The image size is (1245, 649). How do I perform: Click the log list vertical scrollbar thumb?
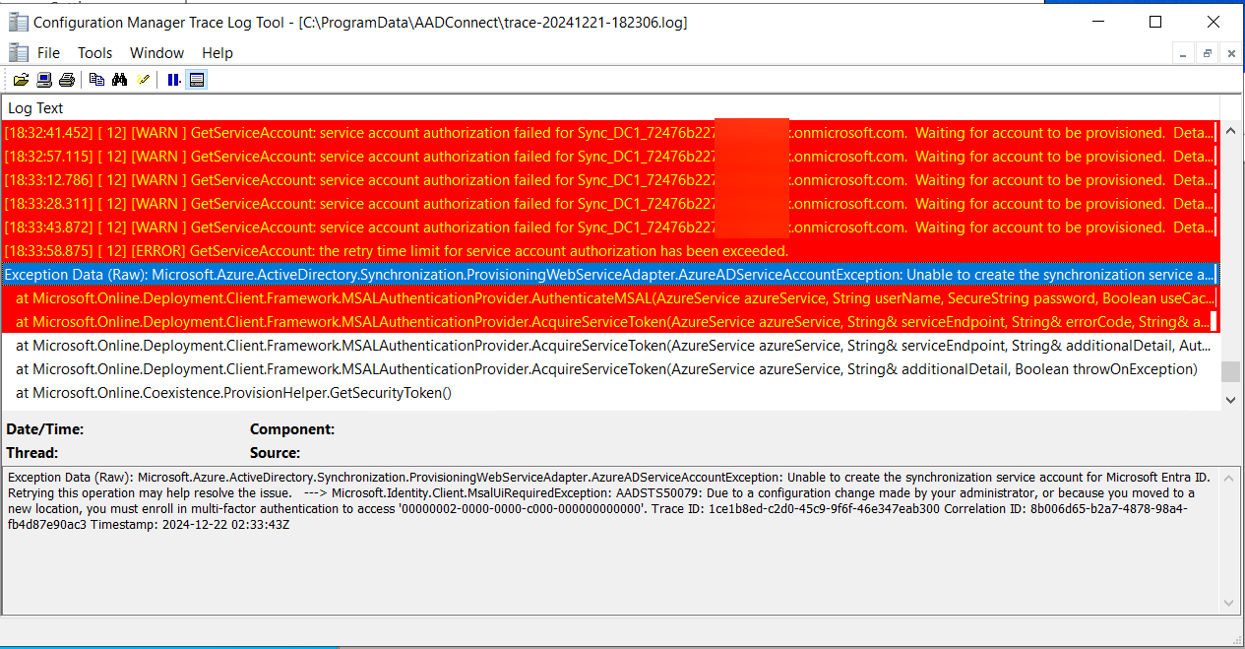click(1230, 372)
